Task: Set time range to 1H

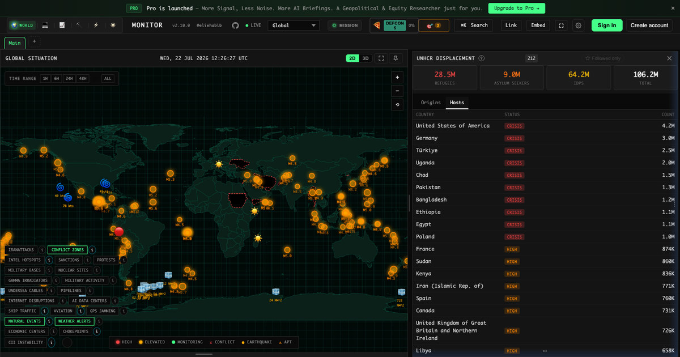Action: (44, 79)
